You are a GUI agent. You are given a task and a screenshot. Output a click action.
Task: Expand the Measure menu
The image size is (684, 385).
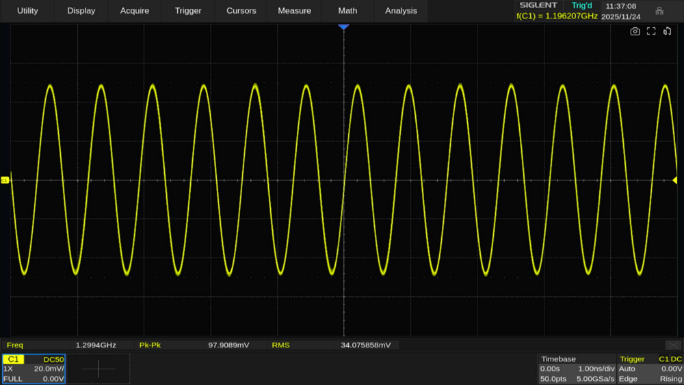[295, 11]
